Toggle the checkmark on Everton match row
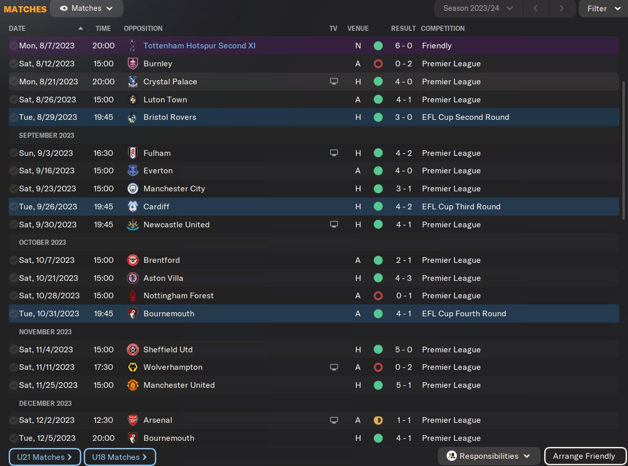The width and height of the screenshot is (628, 466). [x=13, y=171]
